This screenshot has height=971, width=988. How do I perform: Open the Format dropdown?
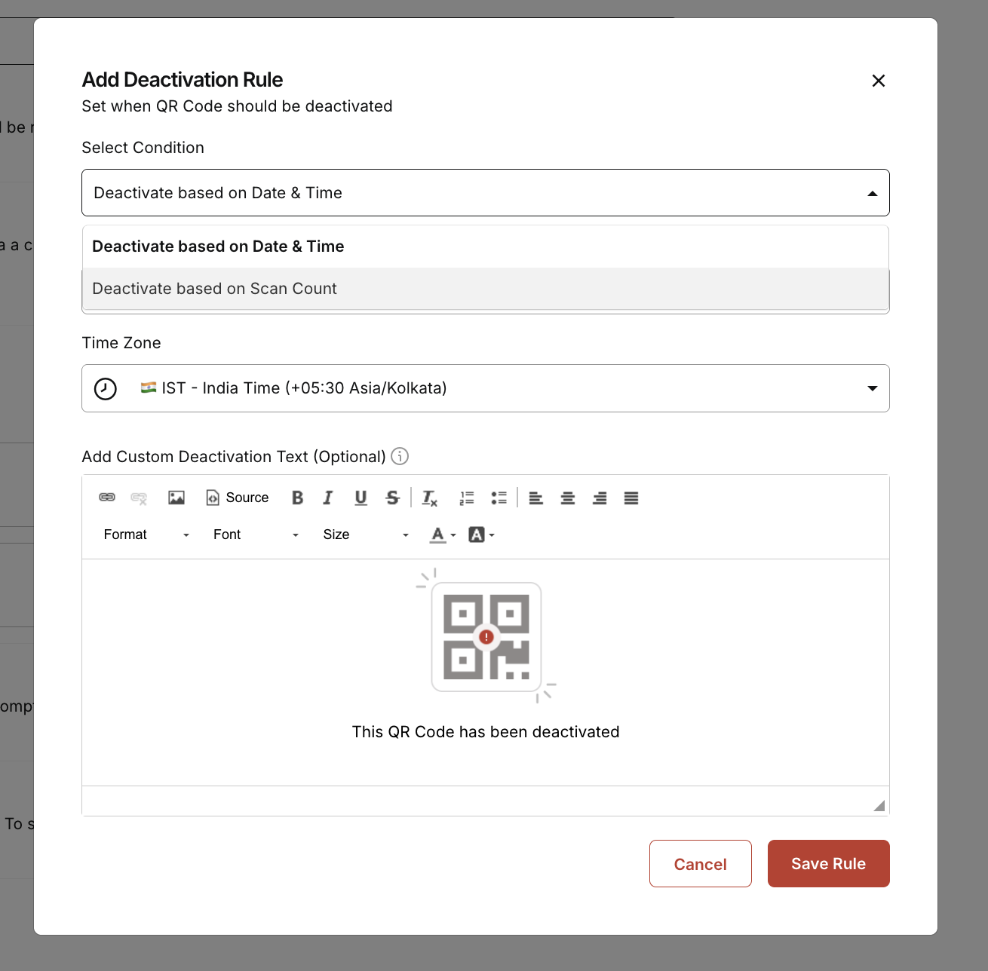146,535
